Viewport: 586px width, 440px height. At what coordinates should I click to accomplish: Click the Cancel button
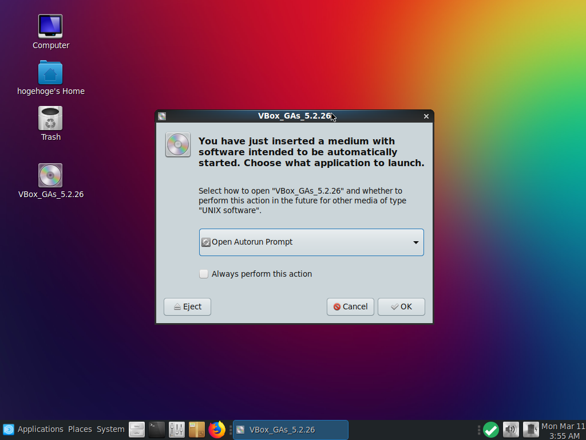tap(350, 307)
